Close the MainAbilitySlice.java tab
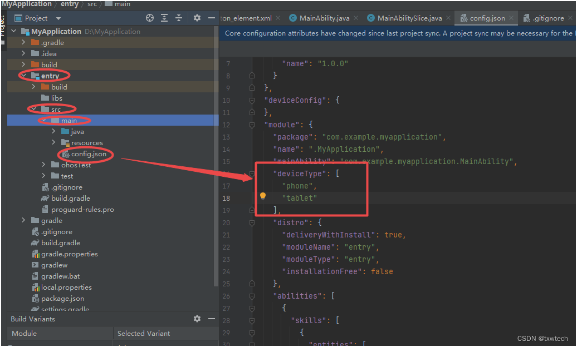 tap(448, 18)
